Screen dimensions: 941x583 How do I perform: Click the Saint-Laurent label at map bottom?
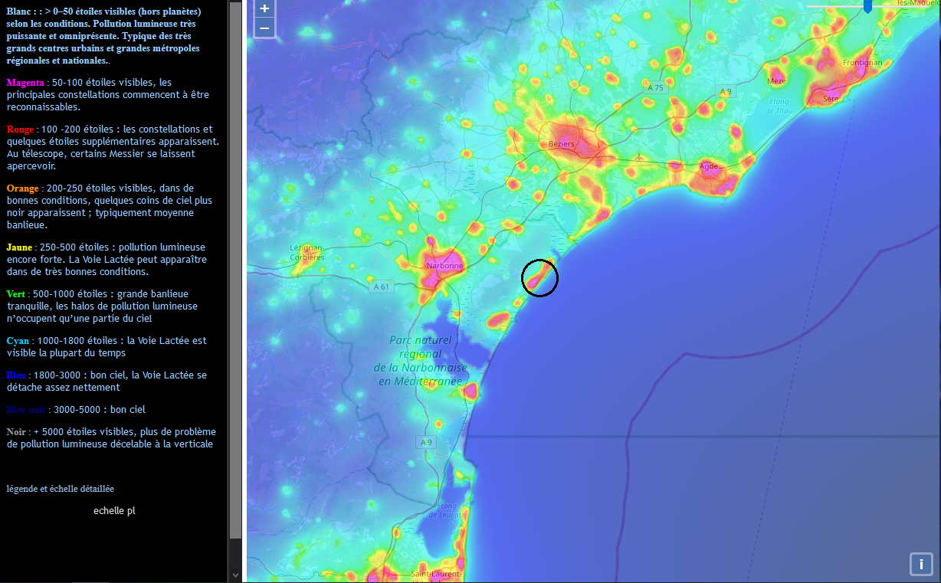coord(435,574)
